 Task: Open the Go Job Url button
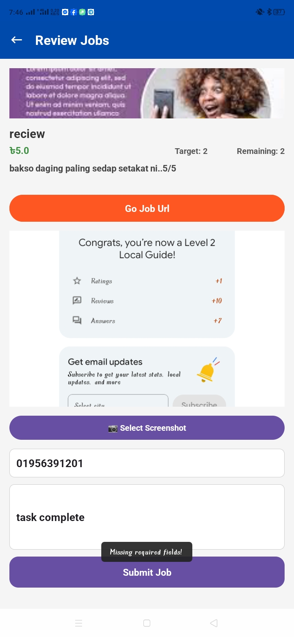pos(147,208)
